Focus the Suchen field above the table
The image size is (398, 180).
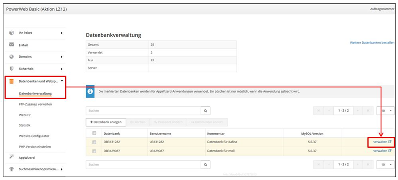click(x=143, y=111)
